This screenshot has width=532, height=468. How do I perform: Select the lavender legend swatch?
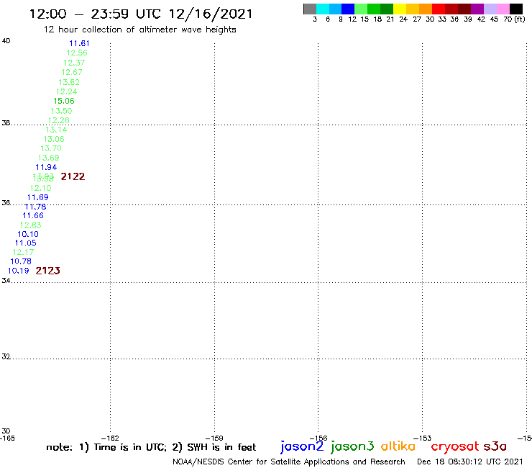pyautogui.click(x=490, y=9)
